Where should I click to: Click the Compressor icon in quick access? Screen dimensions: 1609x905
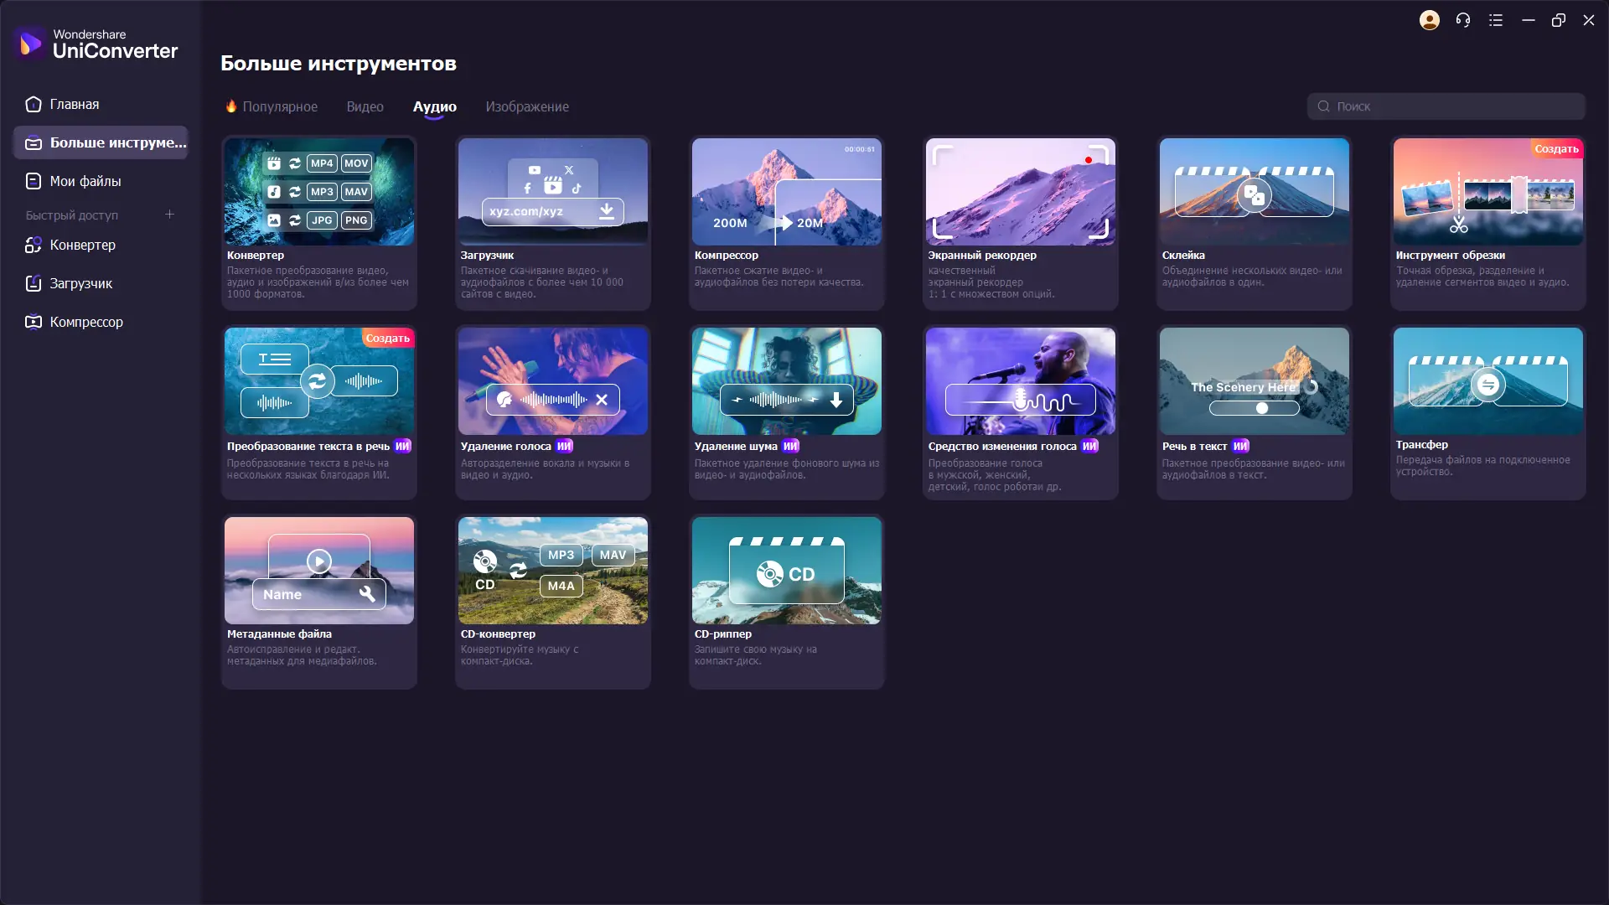click(x=34, y=322)
